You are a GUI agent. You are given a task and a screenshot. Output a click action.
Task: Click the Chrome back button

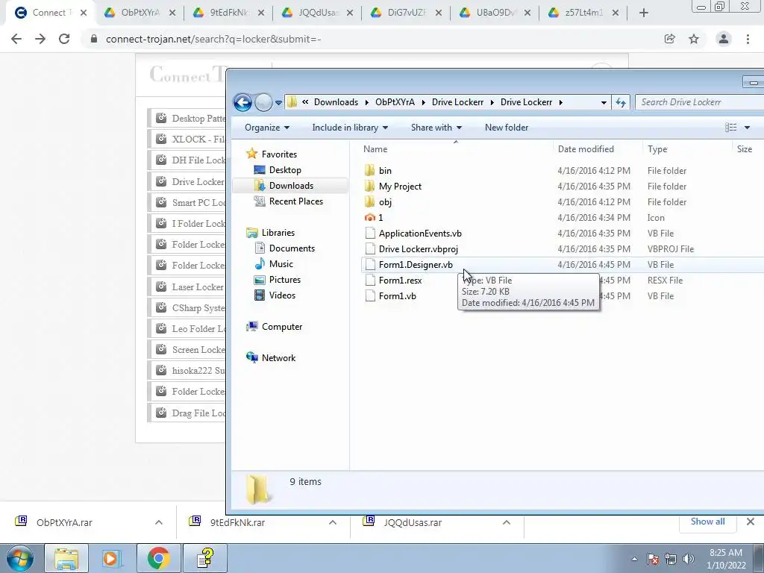tap(16, 39)
